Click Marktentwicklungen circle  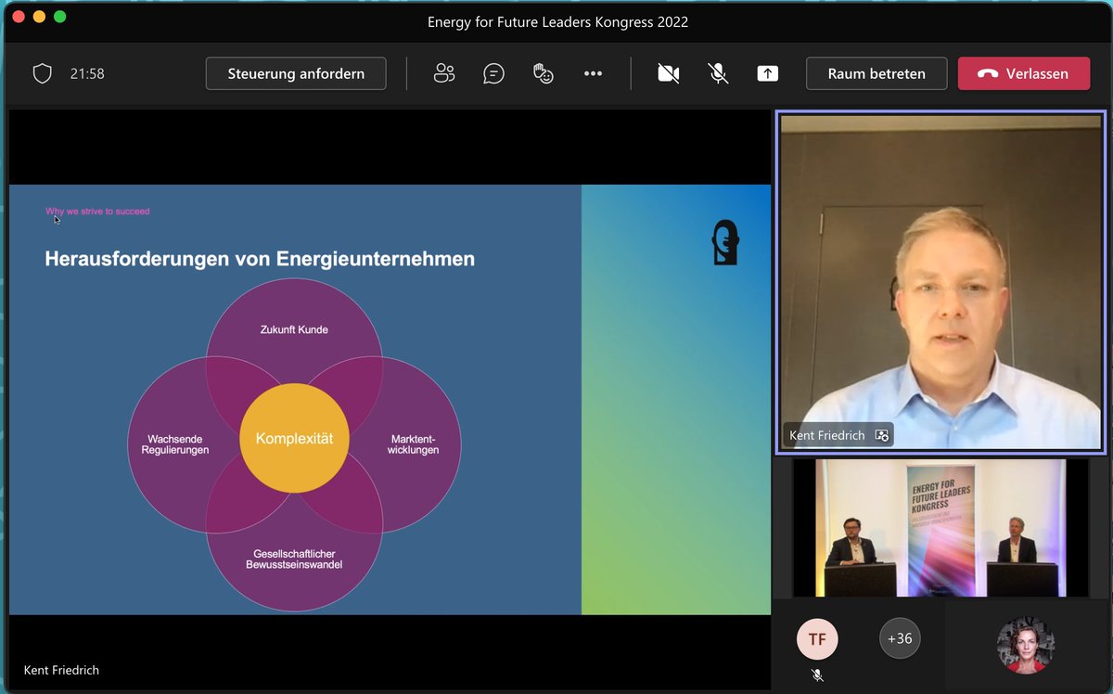[x=413, y=444]
